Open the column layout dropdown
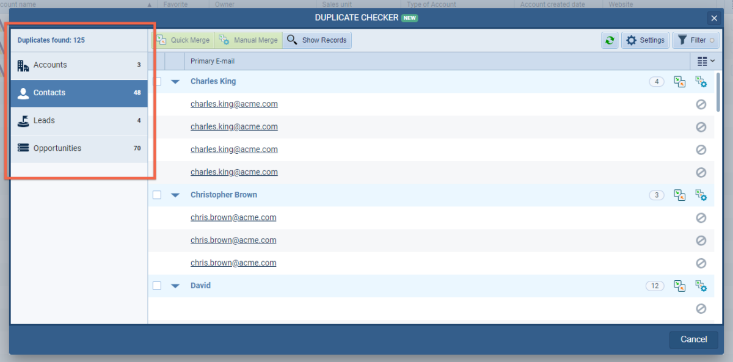The image size is (733, 362). [706, 61]
